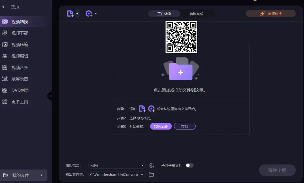The height and width of the screenshot is (183, 304).
Task: Expand 我的文件 with right arrow
Action: [x=41, y=175]
